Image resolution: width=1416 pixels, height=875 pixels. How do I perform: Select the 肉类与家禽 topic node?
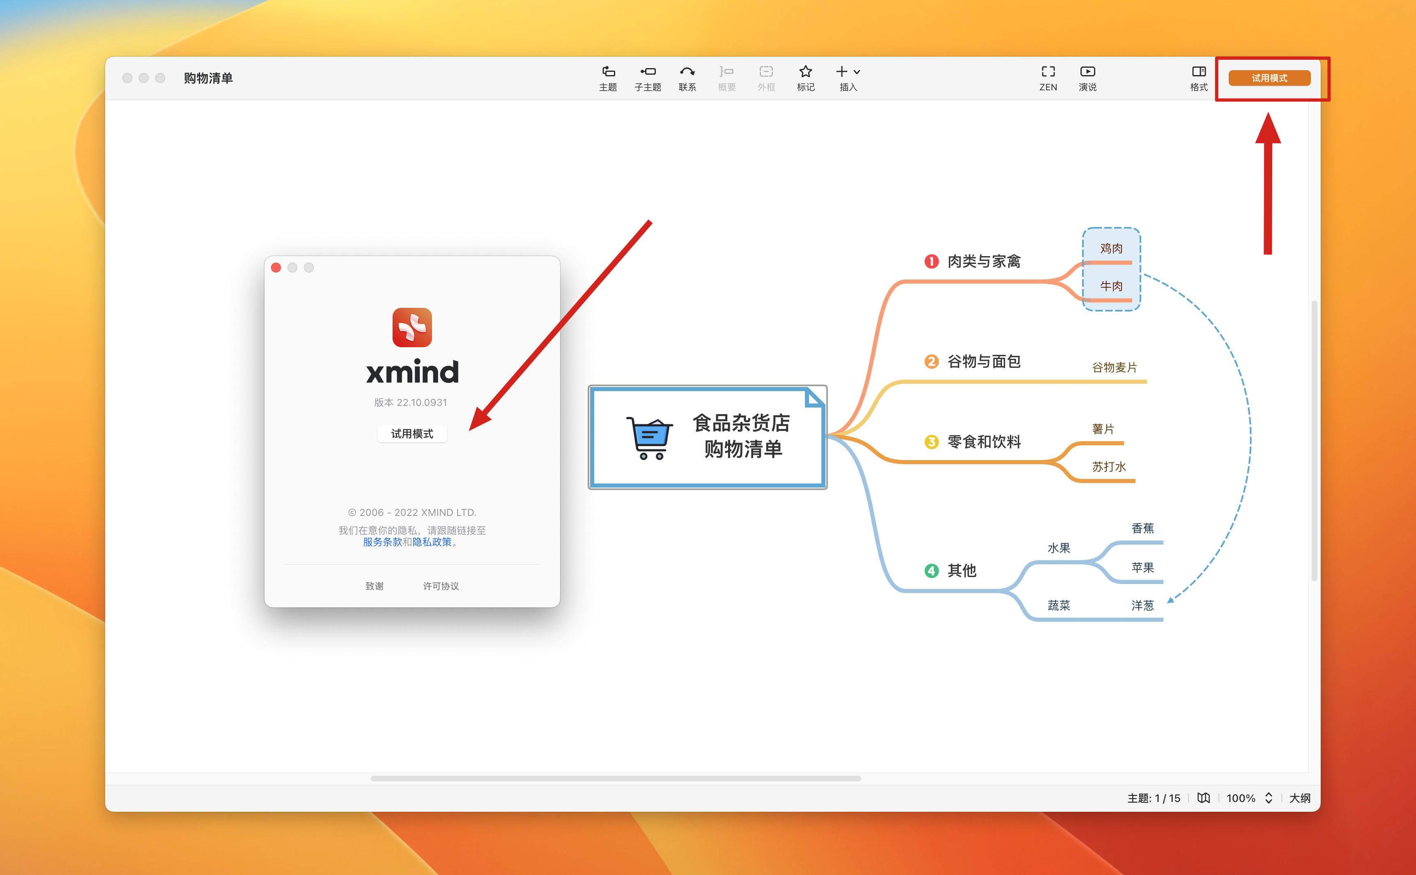tap(984, 261)
